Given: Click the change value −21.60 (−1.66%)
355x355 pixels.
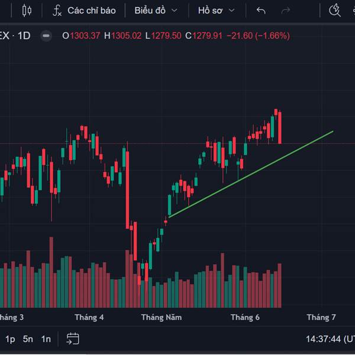Looking at the screenshot, I should [258, 35].
